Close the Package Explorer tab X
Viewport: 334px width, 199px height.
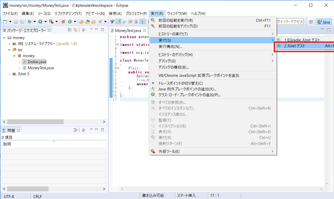click(49, 30)
